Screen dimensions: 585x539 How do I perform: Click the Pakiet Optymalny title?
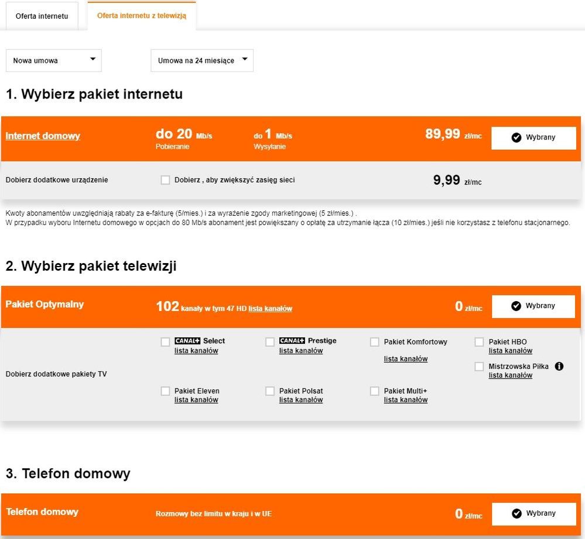coord(45,304)
